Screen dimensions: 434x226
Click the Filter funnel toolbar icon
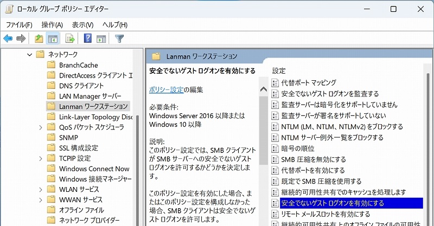point(119,38)
